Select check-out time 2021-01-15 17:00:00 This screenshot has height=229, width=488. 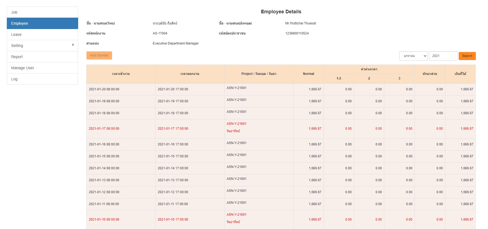coord(173,156)
